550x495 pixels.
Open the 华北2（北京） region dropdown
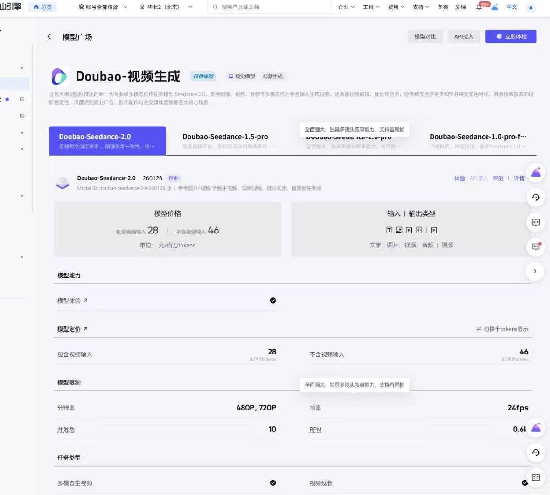click(166, 7)
